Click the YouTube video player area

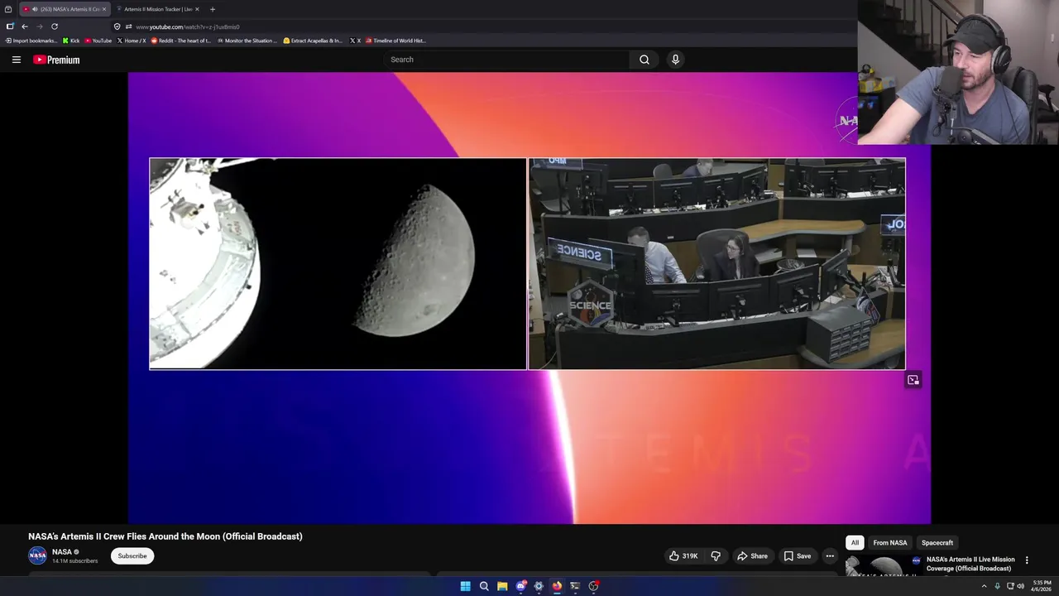529,298
